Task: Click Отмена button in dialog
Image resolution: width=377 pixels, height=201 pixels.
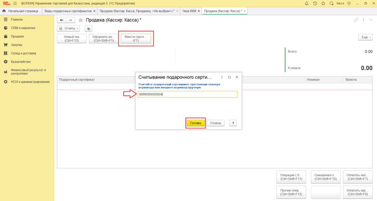Action: pos(215,123)
